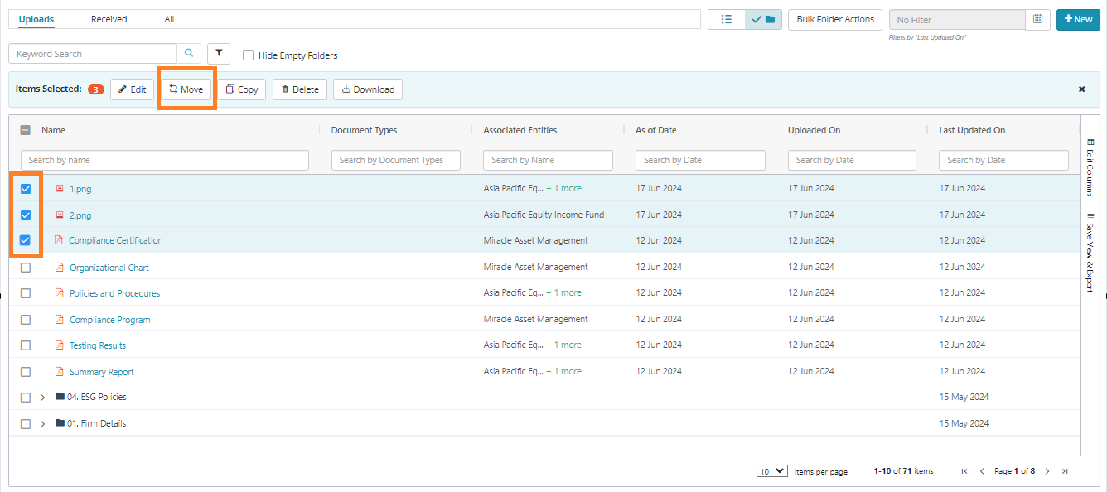Click the Bulk Folder Actions button
Screen dimensions: 1107x492
[835, 19]
